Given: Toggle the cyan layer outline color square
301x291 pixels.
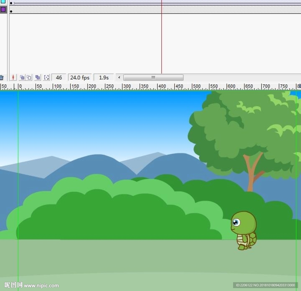Looking at the screenshot, I should click(3, 1).
